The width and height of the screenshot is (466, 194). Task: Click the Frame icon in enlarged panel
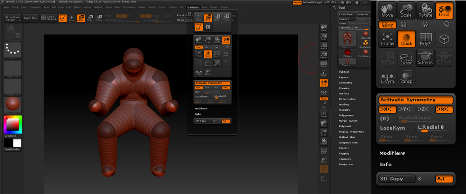(x=388, y=40)
